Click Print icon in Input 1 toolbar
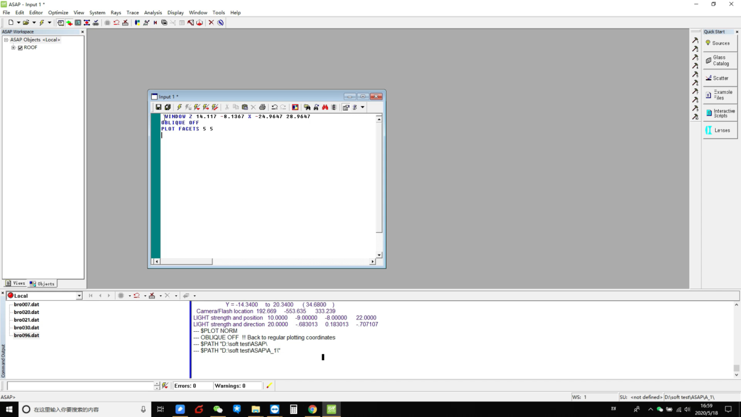This screenshot has width=741, height=417. [262, 107]
